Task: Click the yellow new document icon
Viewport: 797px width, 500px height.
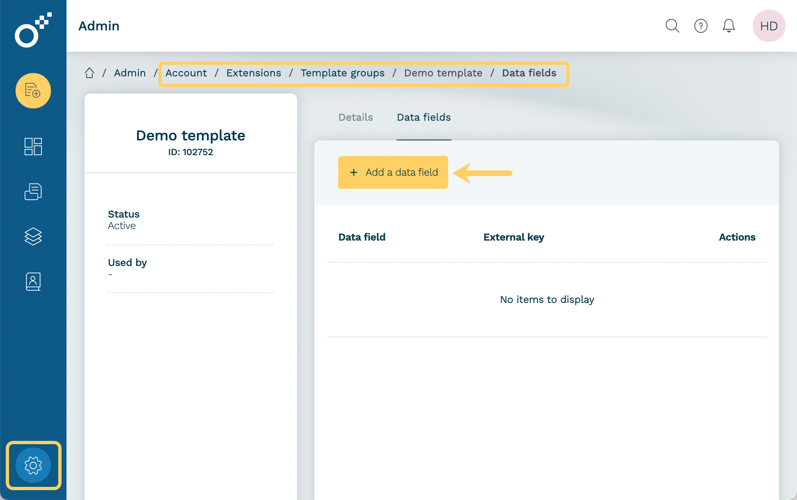Action: click(x=33, y=91)
